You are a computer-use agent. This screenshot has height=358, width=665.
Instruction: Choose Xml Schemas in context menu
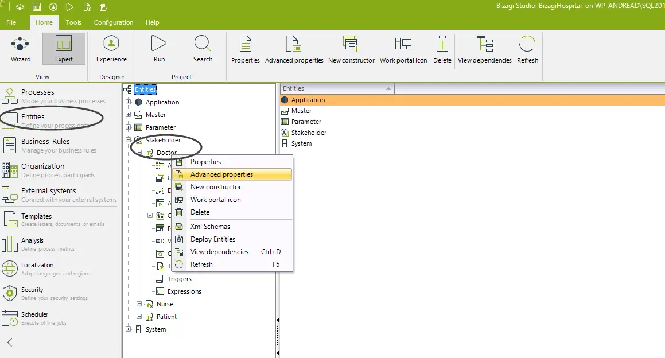point(232,227)
